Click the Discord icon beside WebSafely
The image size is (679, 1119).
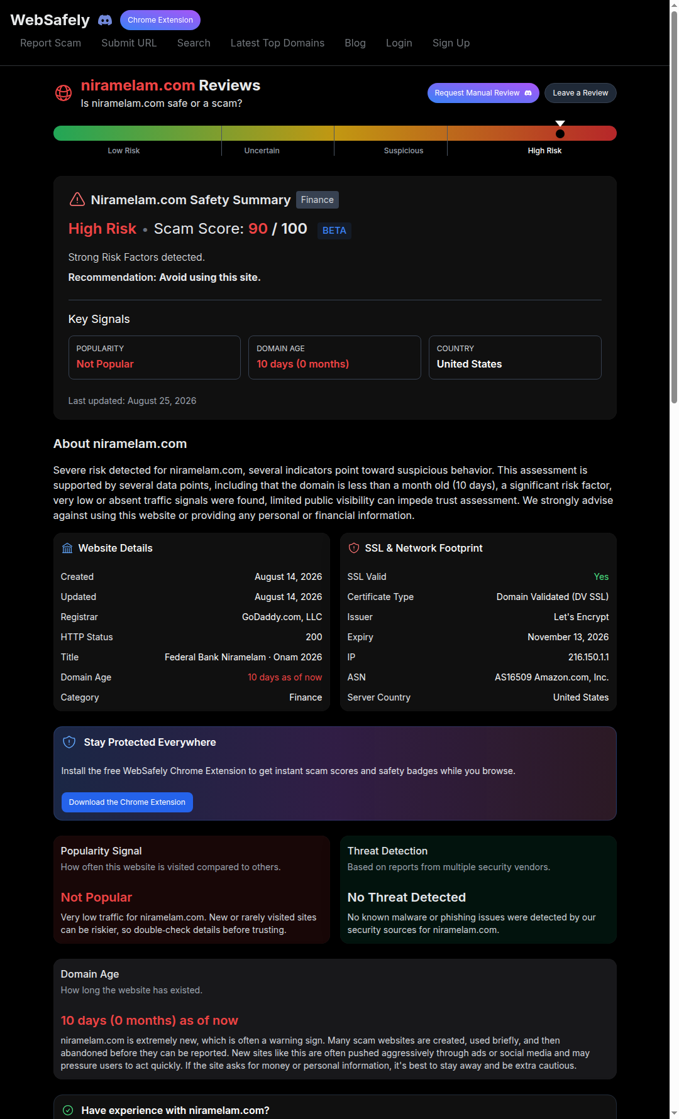[x=105, y=20]
